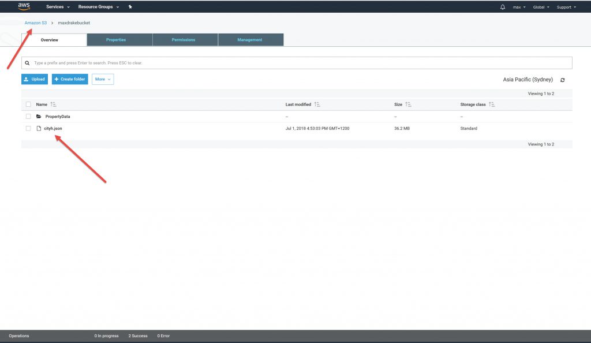591x343 pixels.
Task: Click the pin shortcut icon in navbar
Action: click(130, 7)
